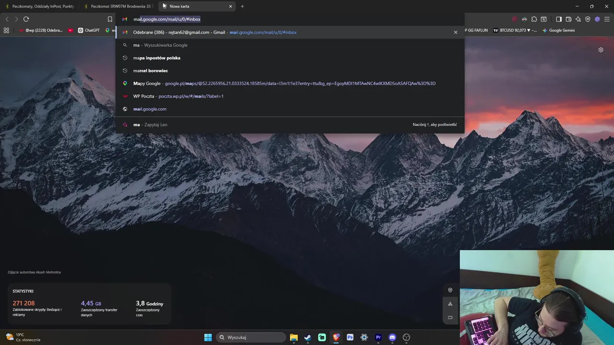Open new tab page customize gear

click(x=601, y=50)
